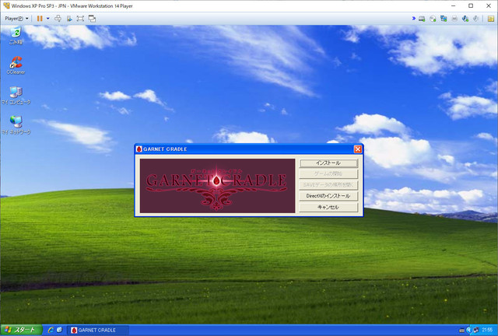Open the Player(P) menu

pos(16,19)
